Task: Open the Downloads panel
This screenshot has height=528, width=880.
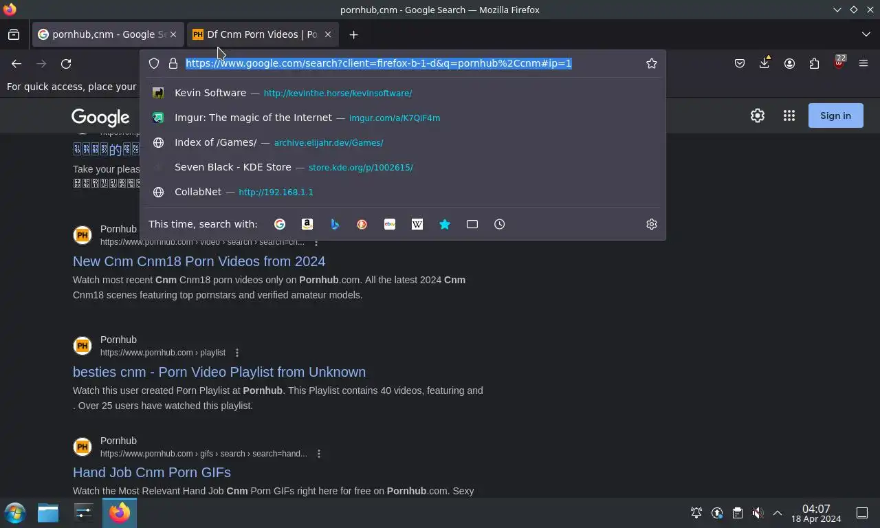Action: coord(764,63)
